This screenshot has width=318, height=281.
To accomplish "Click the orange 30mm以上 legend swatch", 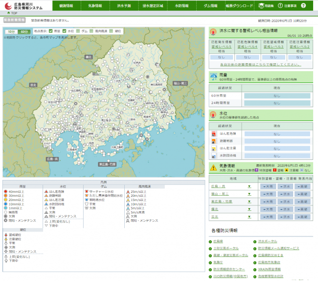I will point(5,195).
